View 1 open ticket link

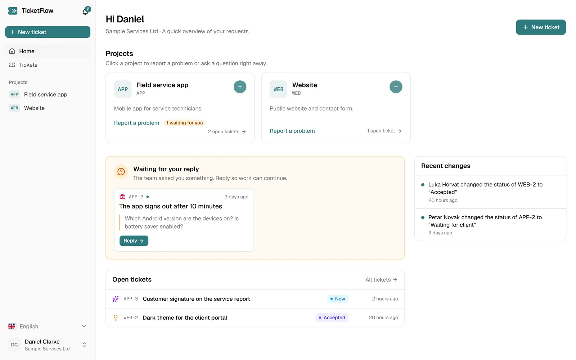click(384, 131)
